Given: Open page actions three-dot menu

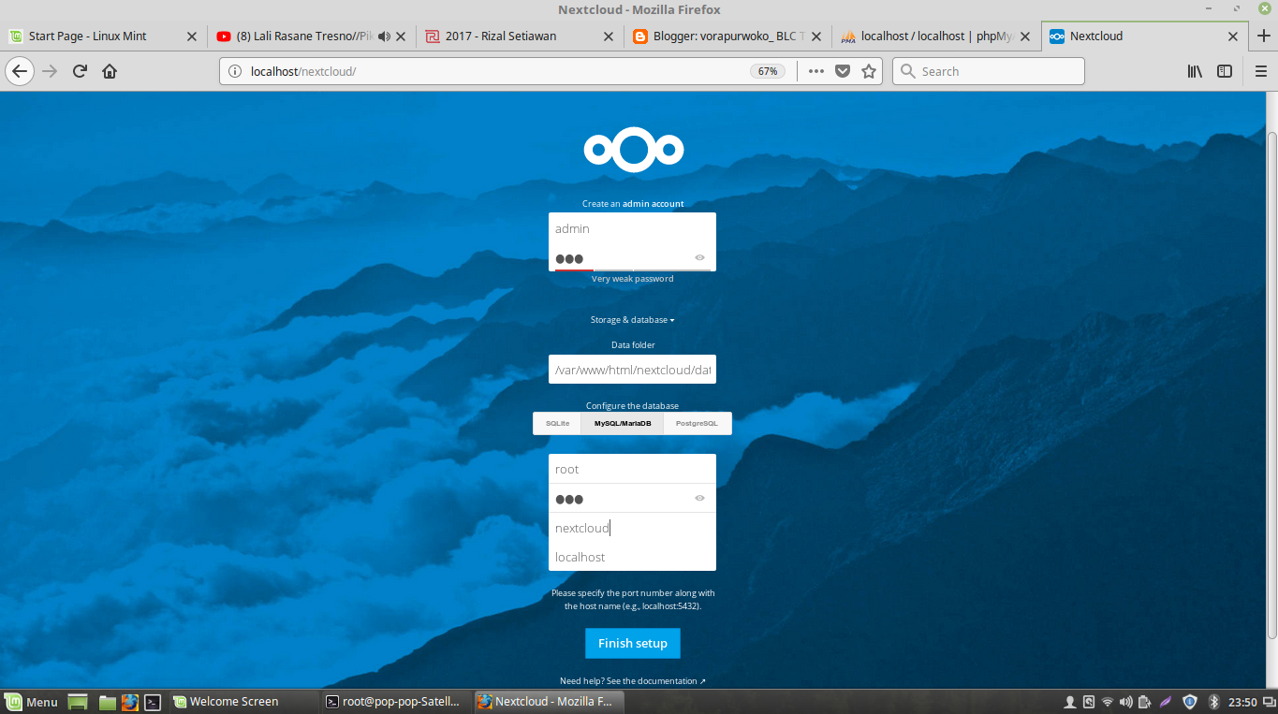Looking at the screenshot, I should [816, 71].
